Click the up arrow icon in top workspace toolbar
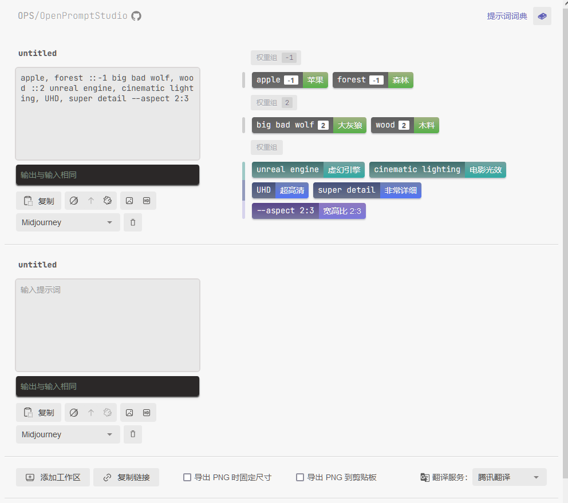The height and width of the screenshot is (503, 568). click(89, 200)
